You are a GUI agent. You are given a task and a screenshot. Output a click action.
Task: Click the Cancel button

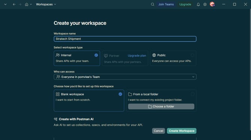coord(158,131)
